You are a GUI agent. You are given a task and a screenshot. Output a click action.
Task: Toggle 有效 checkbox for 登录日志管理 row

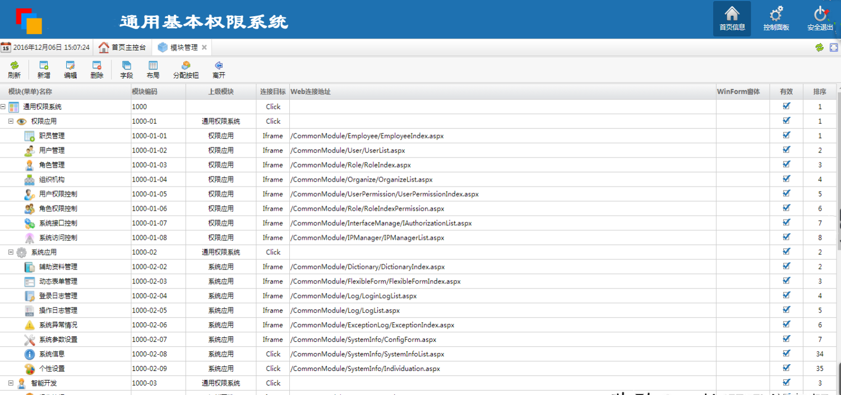(x=786, y=295)
